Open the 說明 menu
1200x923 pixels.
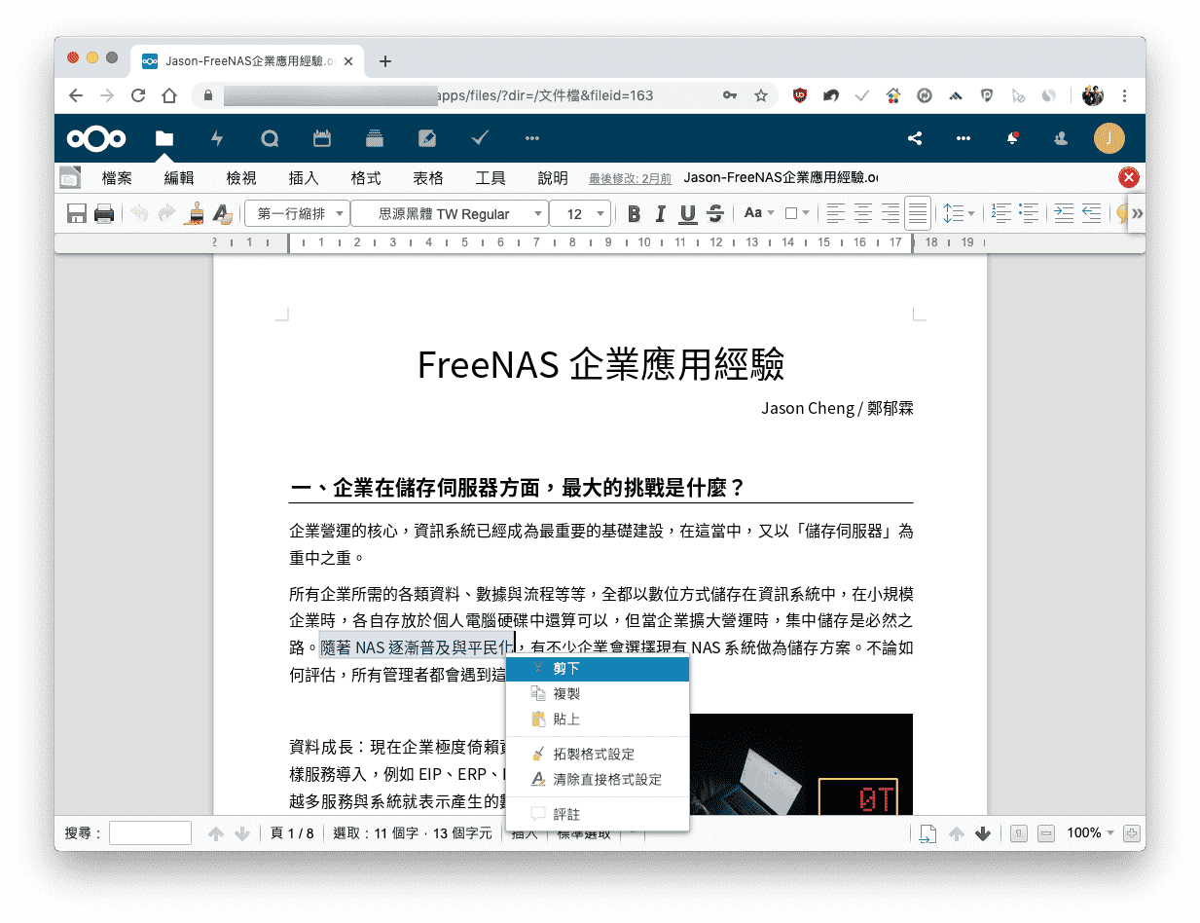tap(553, 178)
